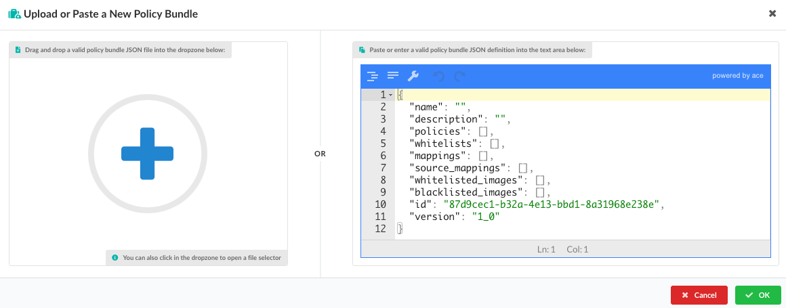Click the policy bundle icon beside dialog title
Screen dimensions: 786x308
click(14, 14)
